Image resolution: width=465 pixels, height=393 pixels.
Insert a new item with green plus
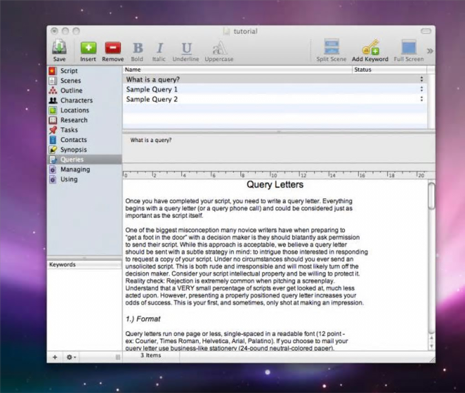tap(88, 48)
